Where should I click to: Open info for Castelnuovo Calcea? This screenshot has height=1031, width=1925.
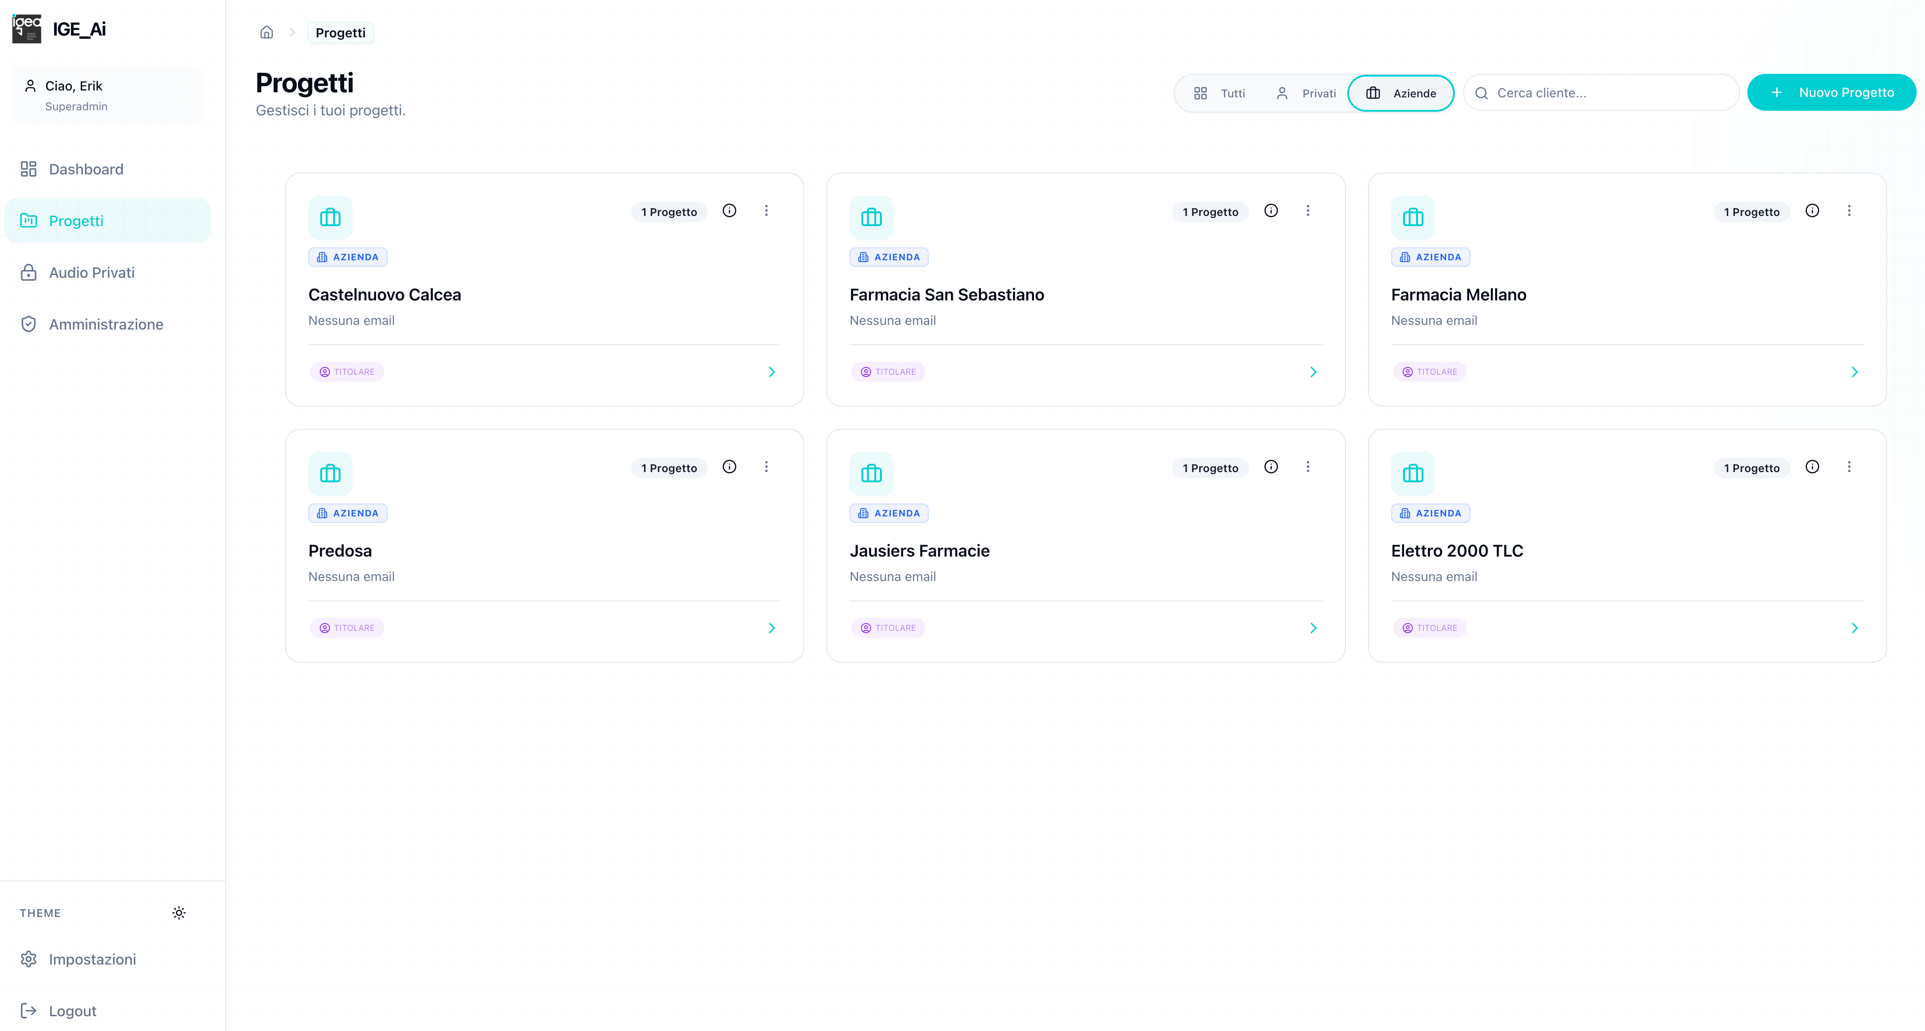point(729,211)
